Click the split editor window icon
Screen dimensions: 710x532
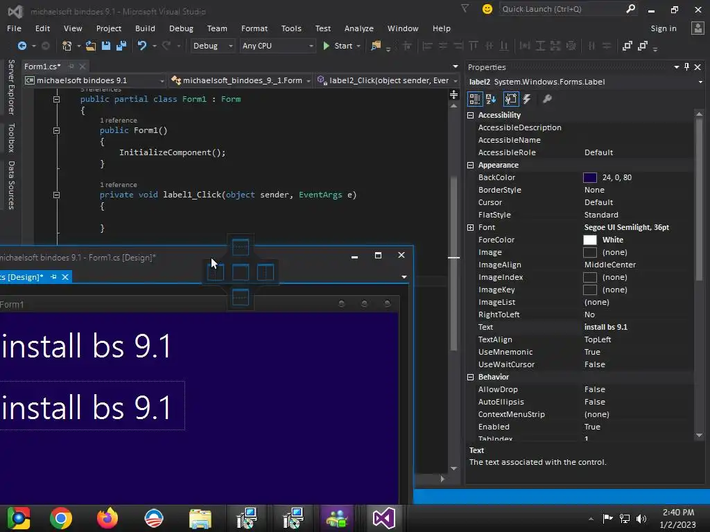pyautogui.click(x=453, y=94)
